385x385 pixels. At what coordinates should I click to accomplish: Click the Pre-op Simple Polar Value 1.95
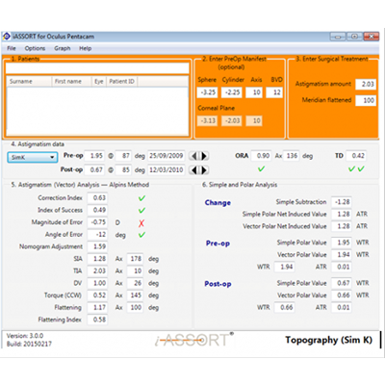(x=342, y=243)
